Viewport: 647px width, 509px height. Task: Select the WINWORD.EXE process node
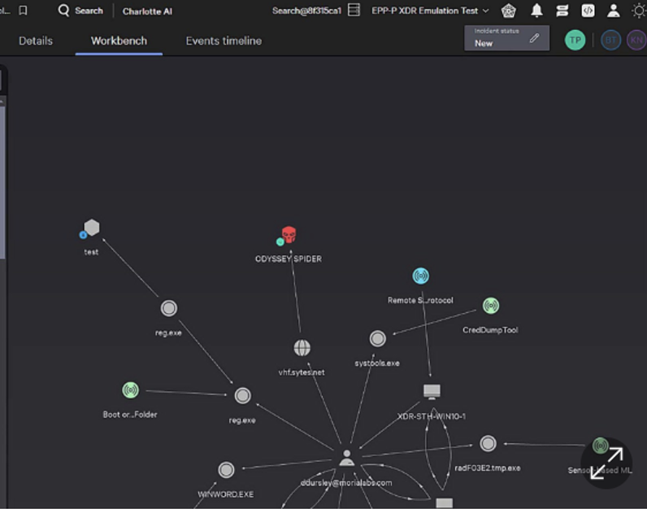click(226, 470)
